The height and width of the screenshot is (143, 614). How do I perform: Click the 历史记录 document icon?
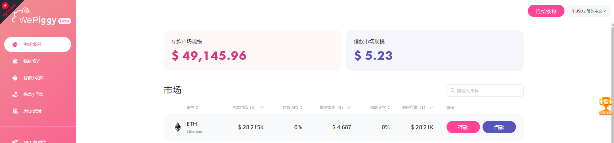click(x=15, y=111)
